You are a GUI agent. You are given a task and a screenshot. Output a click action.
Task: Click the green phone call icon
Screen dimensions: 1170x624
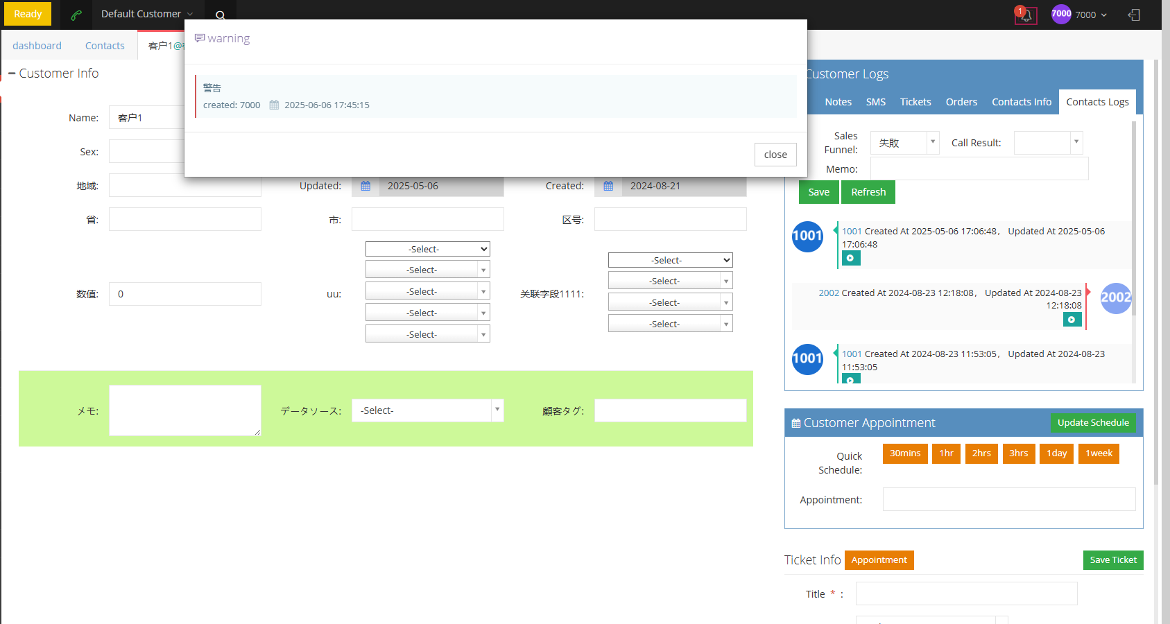(x=76, y=15)
